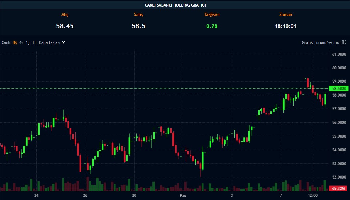
Task: Click the Kas month marker on time axis
Action: coord(183,196)
